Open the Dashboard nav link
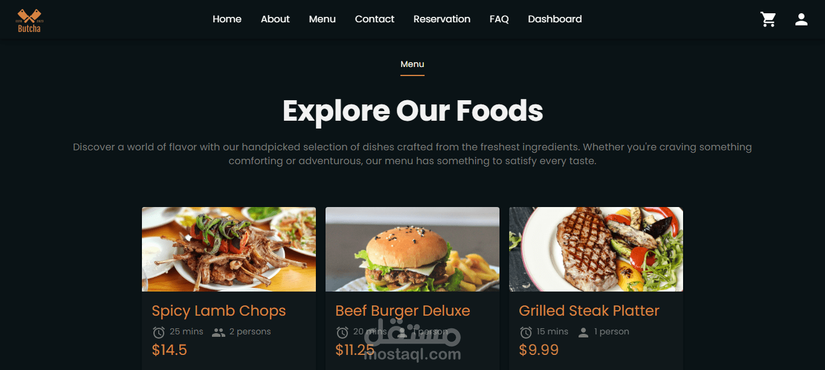 point(555,19)
